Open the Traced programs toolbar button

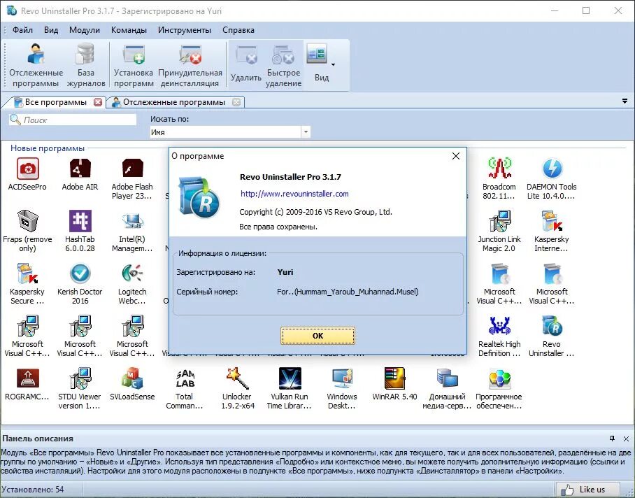pyautogui.click(x=36, y=65)
